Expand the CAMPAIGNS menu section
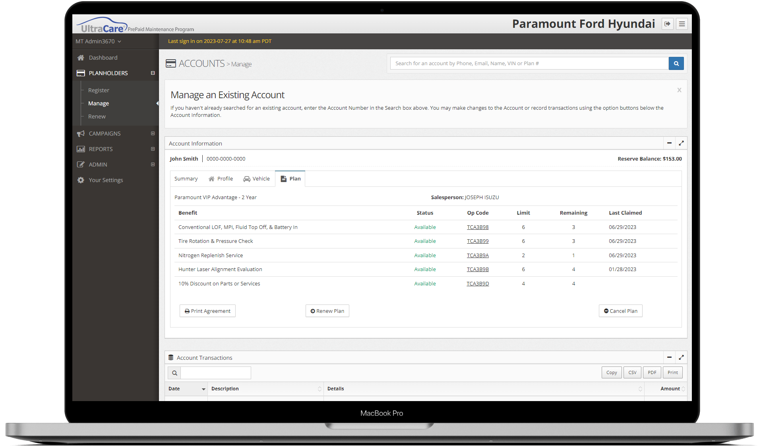 pos(153,134)
